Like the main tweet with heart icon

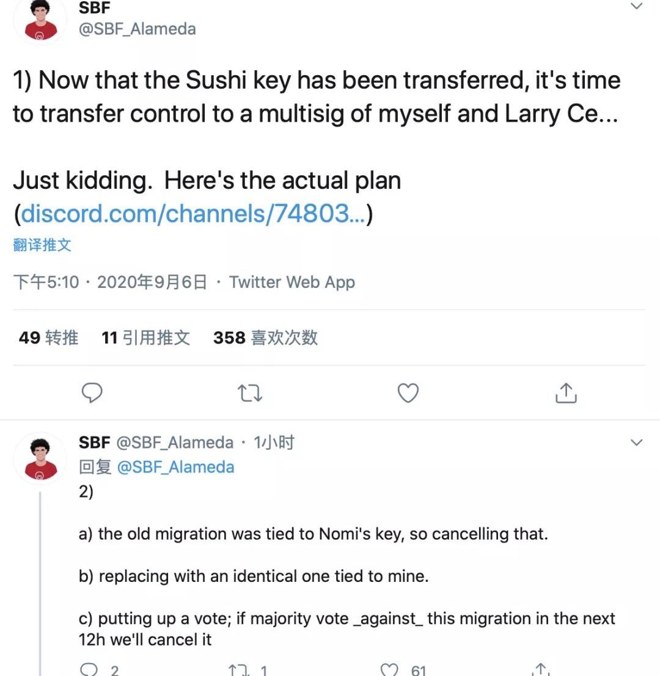[x=408, y=393]
